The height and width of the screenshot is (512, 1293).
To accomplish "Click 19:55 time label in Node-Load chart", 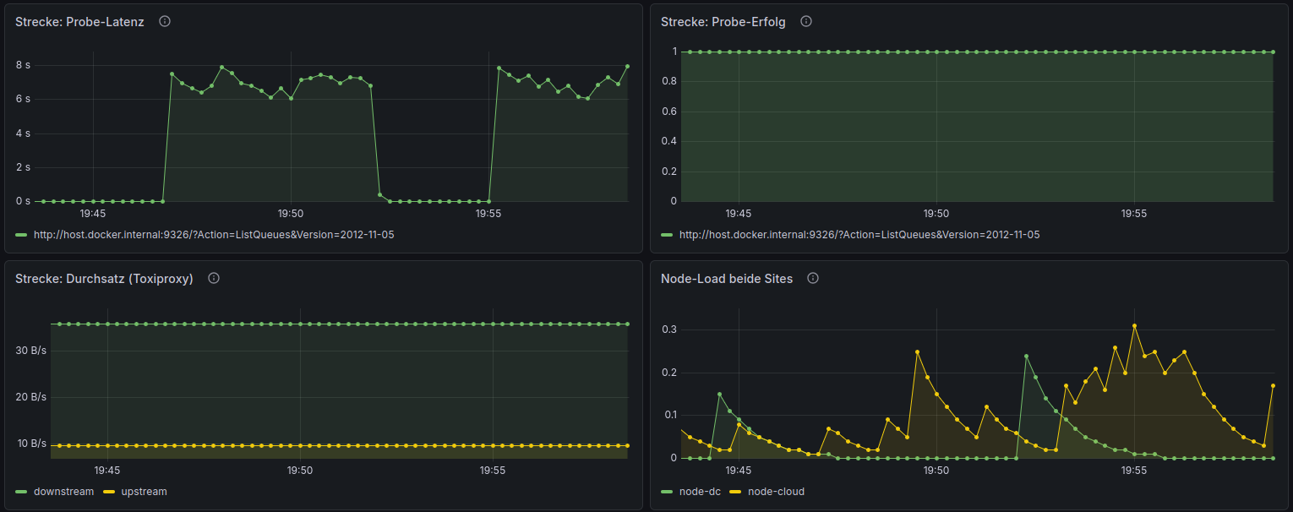I will click(1134, 471).
